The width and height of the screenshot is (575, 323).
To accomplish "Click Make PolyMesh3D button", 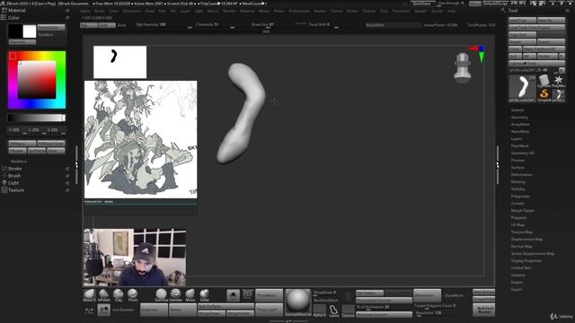I will tap(544, 48).
